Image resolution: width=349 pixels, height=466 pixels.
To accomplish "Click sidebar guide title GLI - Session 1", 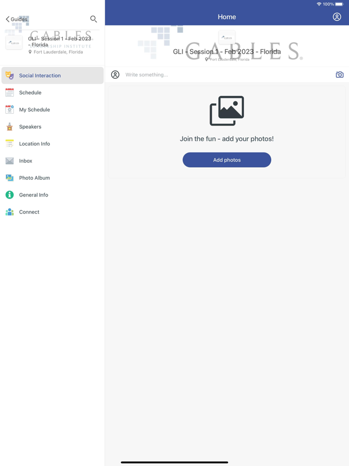I will pos(59,41).
